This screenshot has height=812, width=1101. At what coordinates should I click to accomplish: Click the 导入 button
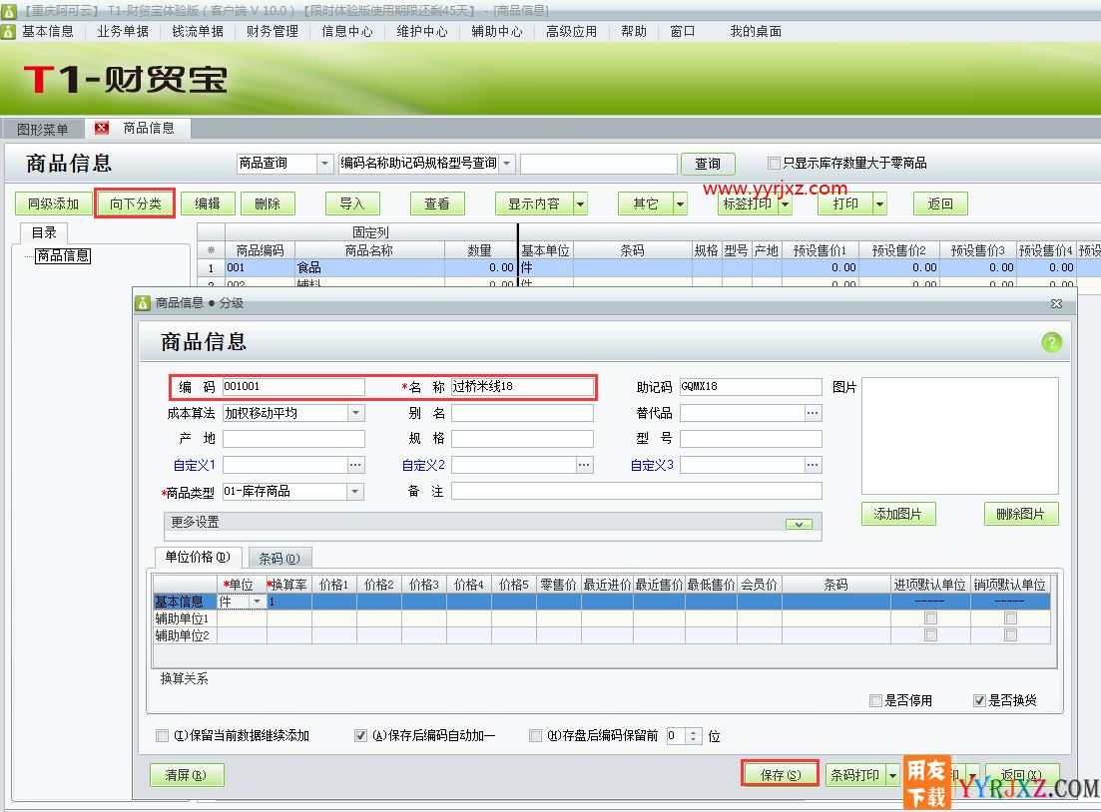[x=352, y=204]
